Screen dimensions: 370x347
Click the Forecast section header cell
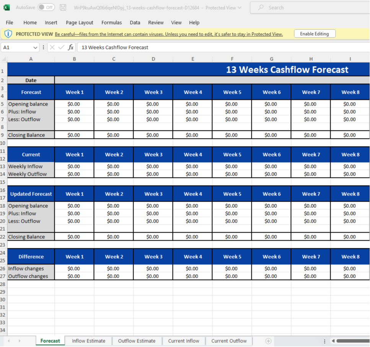click(31, 92)
